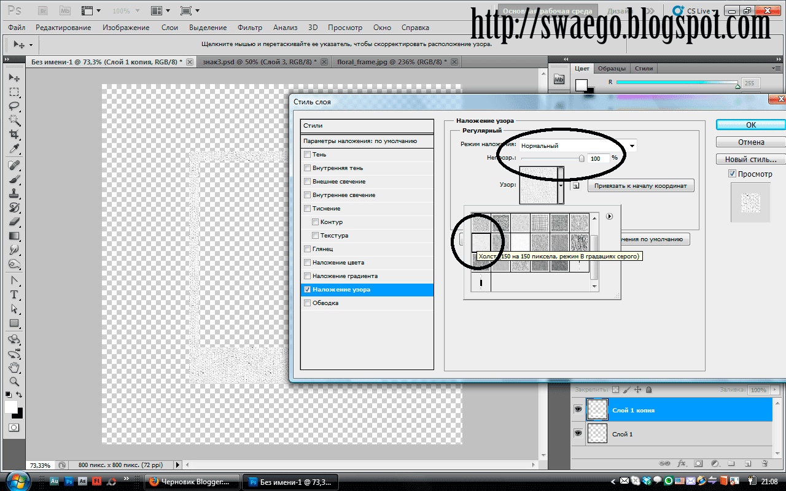Enable the Глянец checkbox

(307, 249)
